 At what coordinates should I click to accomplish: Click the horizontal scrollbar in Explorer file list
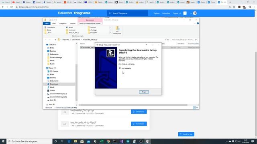click(134, 105)
